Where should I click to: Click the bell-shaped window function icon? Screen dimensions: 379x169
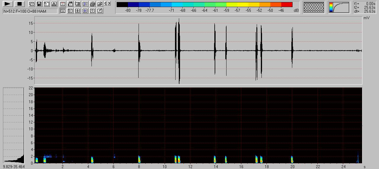pyautogui.click(x=54, y=4)
